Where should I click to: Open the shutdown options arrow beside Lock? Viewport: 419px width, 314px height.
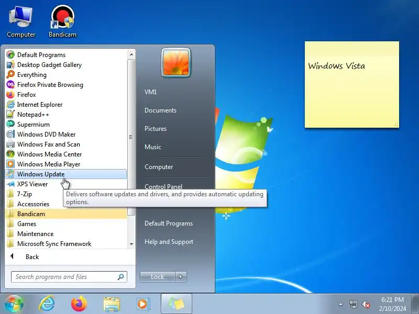pyautogui.click(x=181, y=277)
